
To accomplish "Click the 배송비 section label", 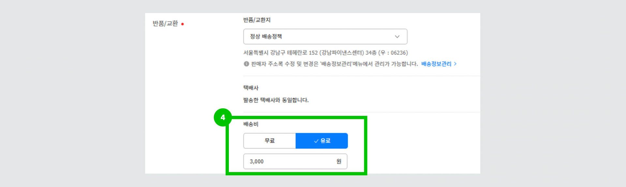I will pos(251,124).
